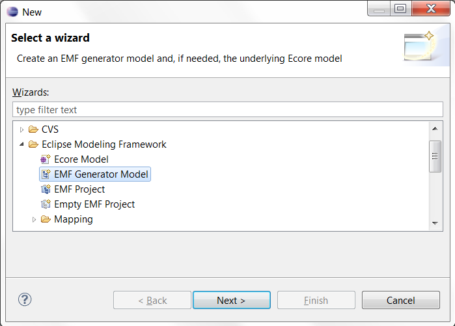This screenshot has width=455, height=326.
Task: Expand the Mapping folder node
Action: (34, 219)
